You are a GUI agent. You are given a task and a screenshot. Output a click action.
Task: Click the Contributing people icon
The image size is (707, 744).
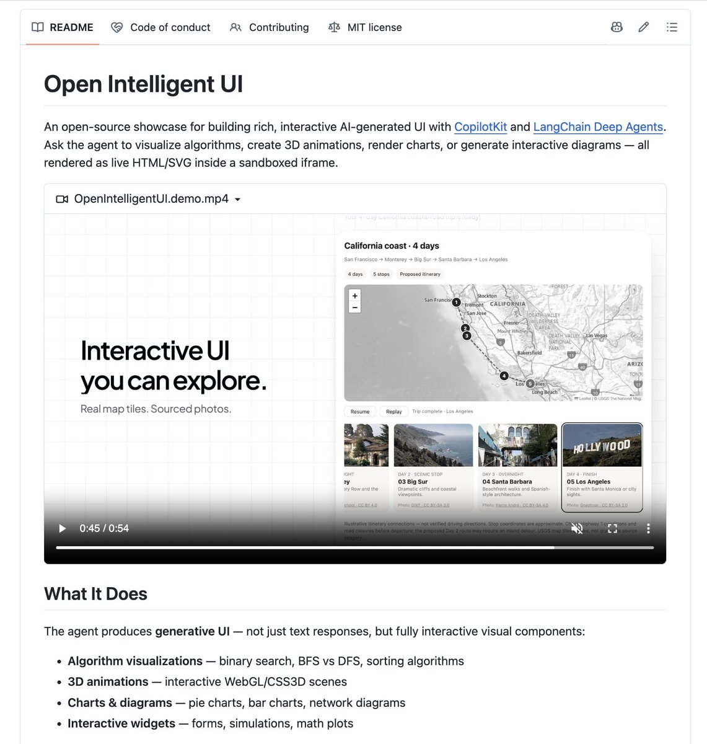point(235,27)
